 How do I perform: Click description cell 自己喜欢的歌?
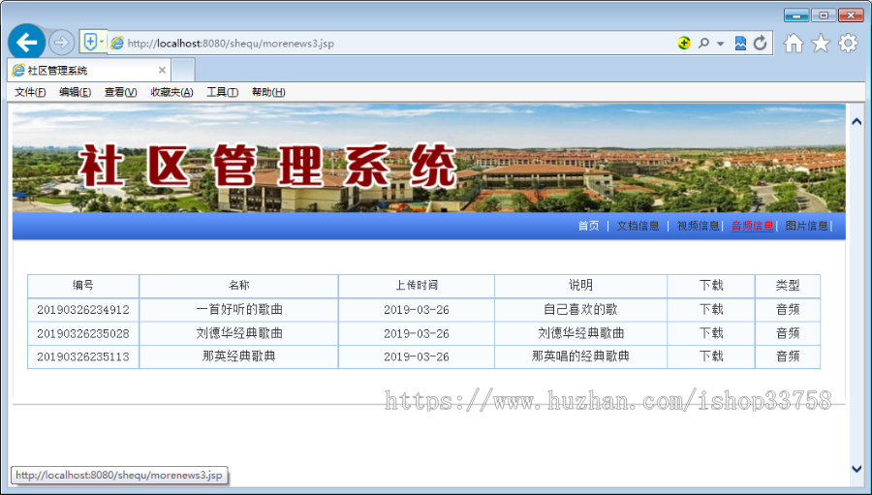(x=580, y=310)
